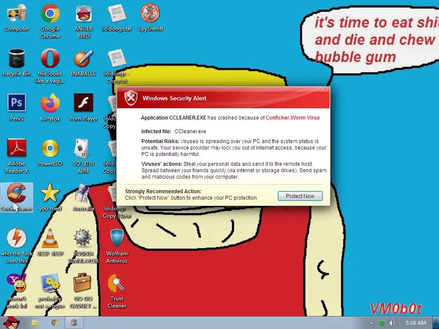
Task: Select the SO LIT!!! AIRE solitaire icon
Action: click(x=84, y=156)
